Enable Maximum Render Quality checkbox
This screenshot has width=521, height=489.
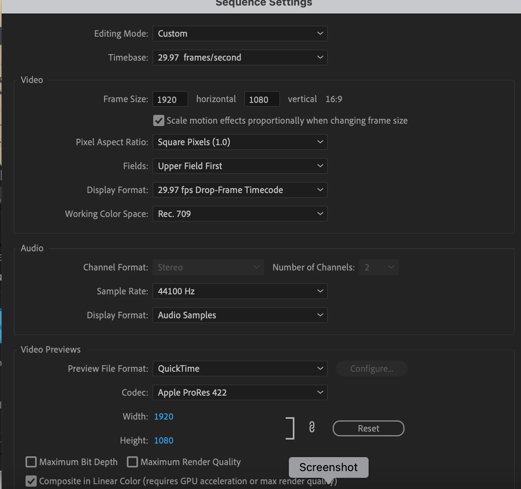(x=132, y=462)
